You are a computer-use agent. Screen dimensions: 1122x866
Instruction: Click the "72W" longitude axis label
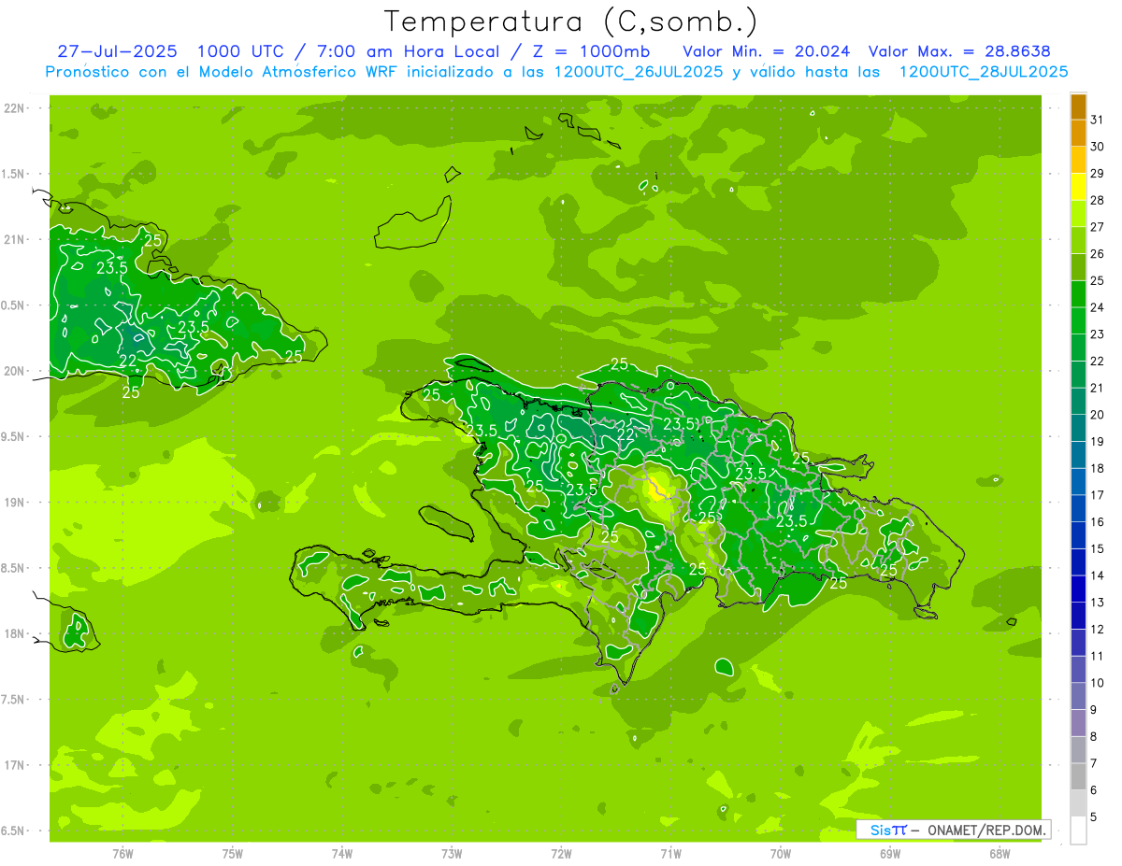561,853
